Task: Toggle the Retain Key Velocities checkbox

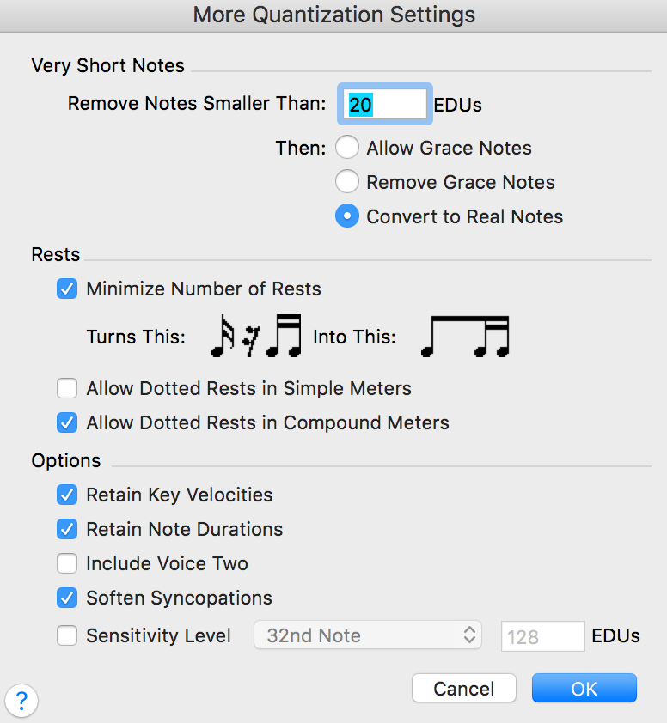Action: (67, 495)
